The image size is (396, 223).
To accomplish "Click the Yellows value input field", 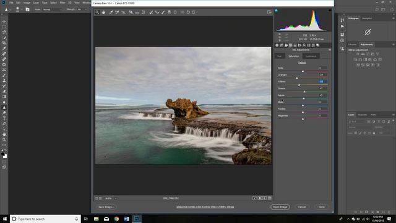I will click(323, 82).
